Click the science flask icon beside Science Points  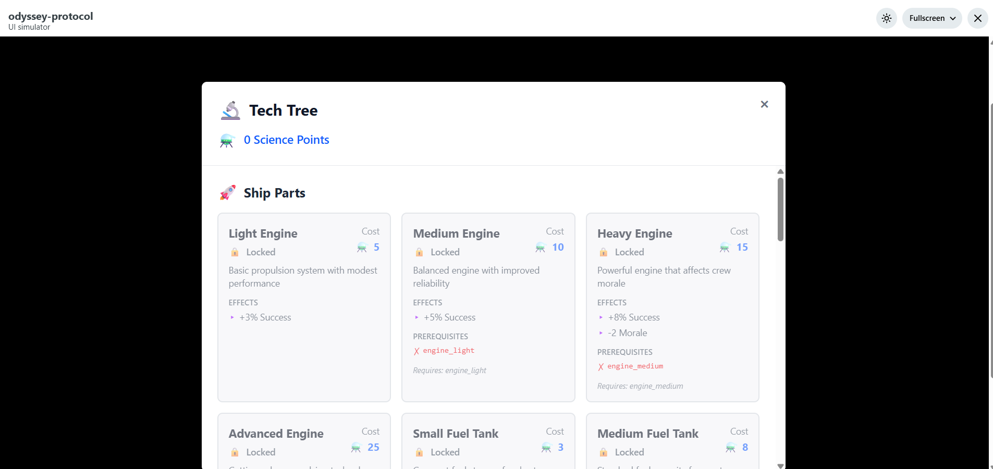[x=227, y=140]
